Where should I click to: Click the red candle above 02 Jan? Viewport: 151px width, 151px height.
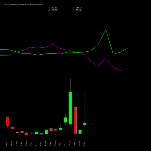27,134
